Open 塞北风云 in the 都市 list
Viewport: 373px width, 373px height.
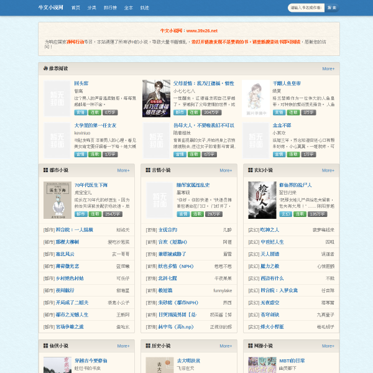pos(65,254)
